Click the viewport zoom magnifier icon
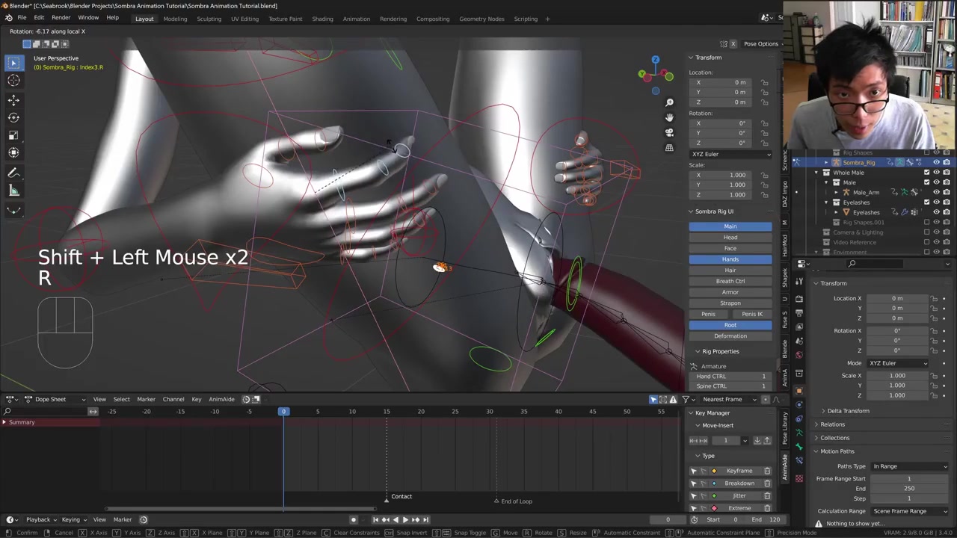 669,102
